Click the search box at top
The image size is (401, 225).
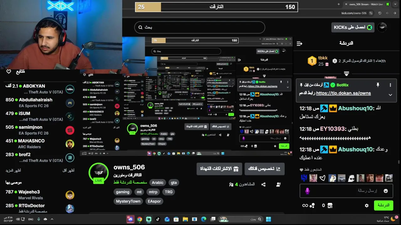200,27
